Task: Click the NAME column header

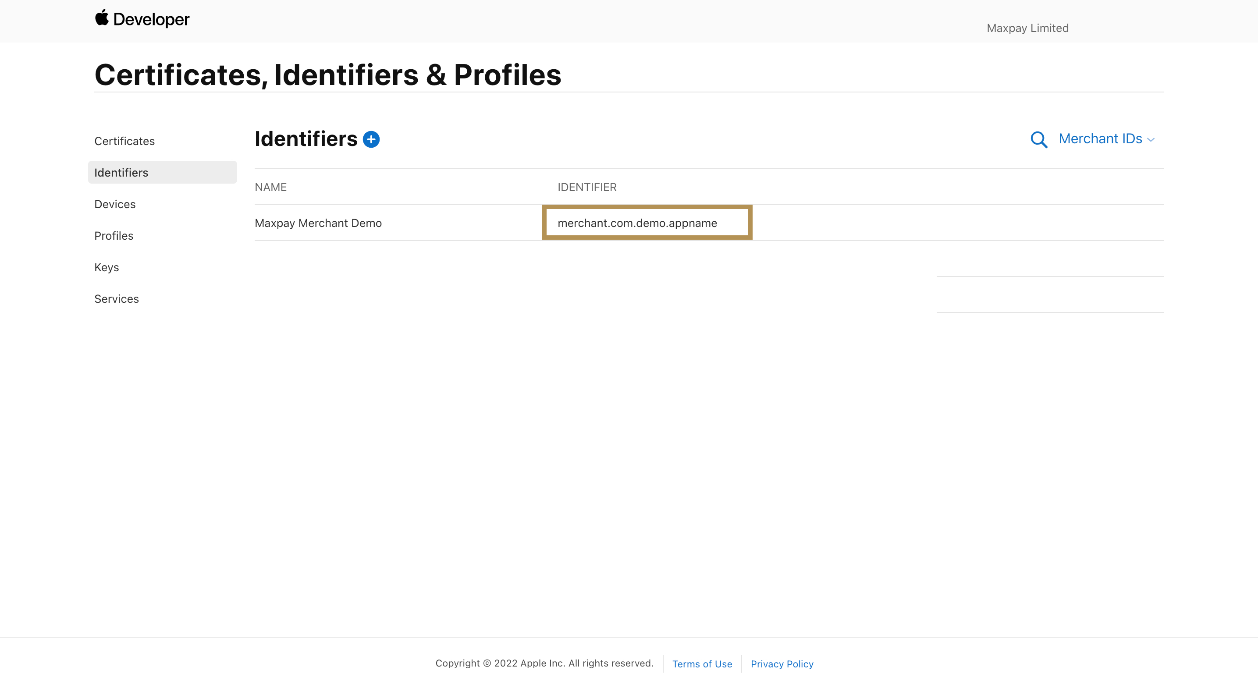Action: coord(270,188)
